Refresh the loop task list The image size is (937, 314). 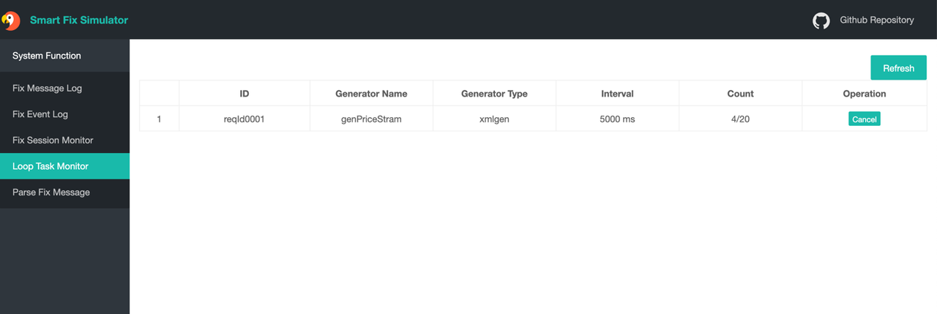pos(898,68)
